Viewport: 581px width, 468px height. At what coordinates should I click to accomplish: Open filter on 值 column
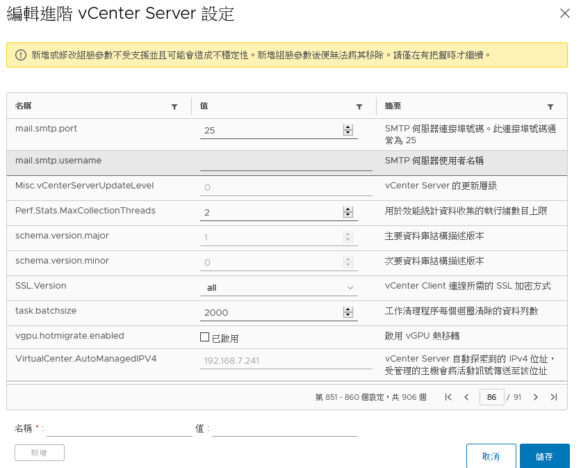pyautogui.click(x=359, y=107)
